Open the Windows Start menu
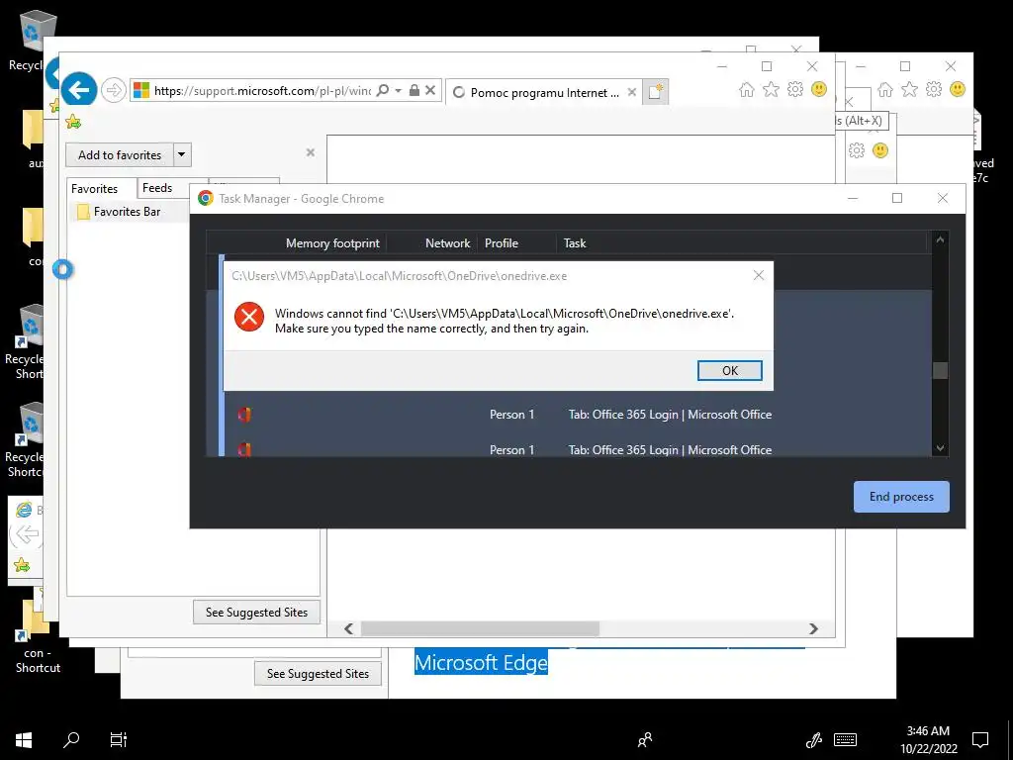This screenshot has width=1013, height=760. click(x=24, y=739)
